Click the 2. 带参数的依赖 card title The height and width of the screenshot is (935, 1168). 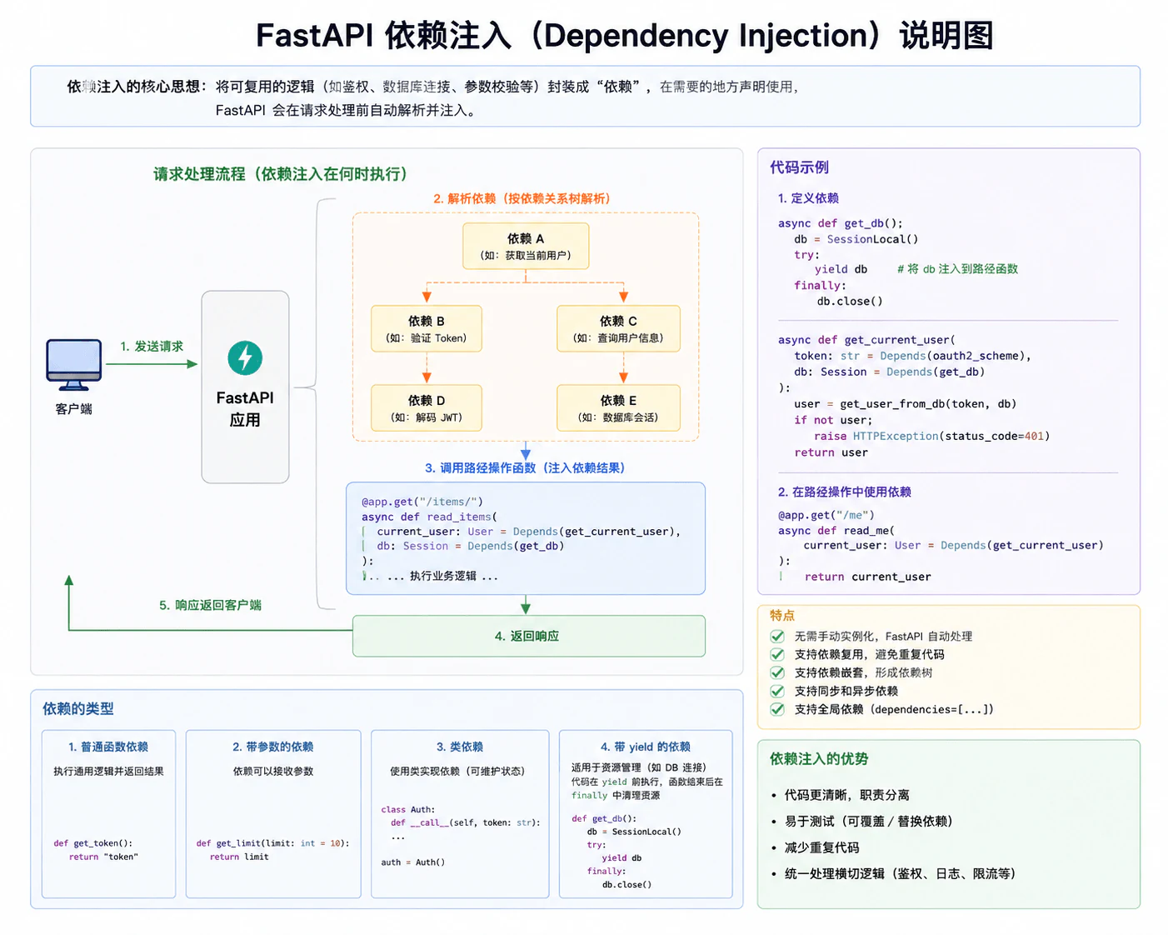(273, 747)
